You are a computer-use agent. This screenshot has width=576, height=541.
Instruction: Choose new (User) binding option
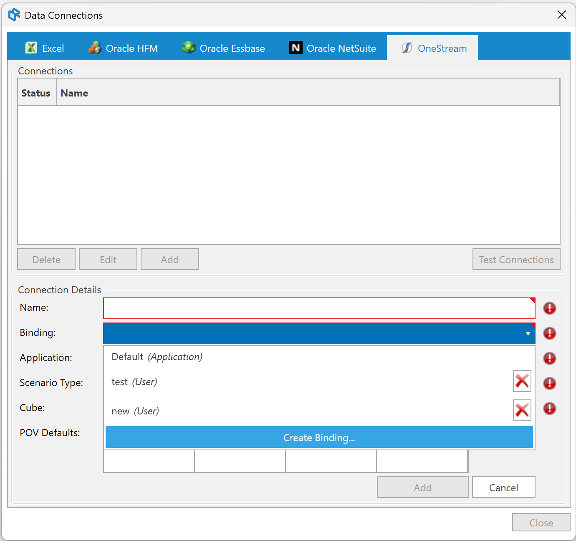[x=309, y=411]
